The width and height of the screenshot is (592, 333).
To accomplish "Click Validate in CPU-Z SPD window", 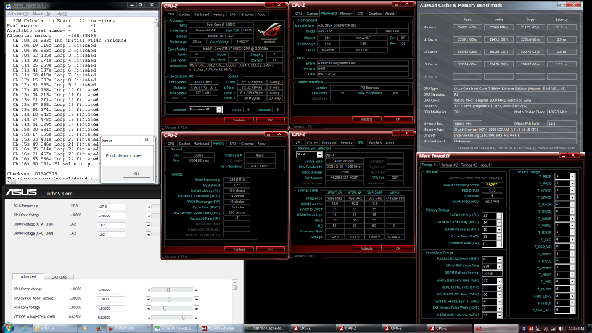I will coord(366,249).
